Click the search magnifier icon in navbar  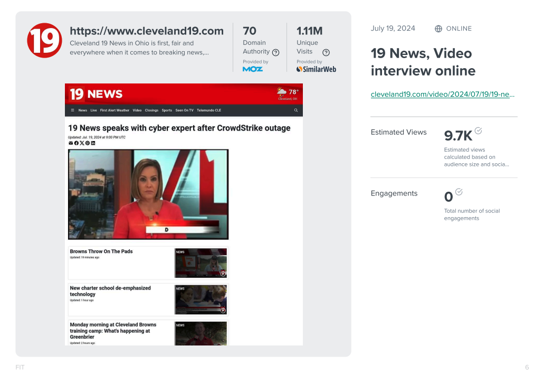coord(296,110)
